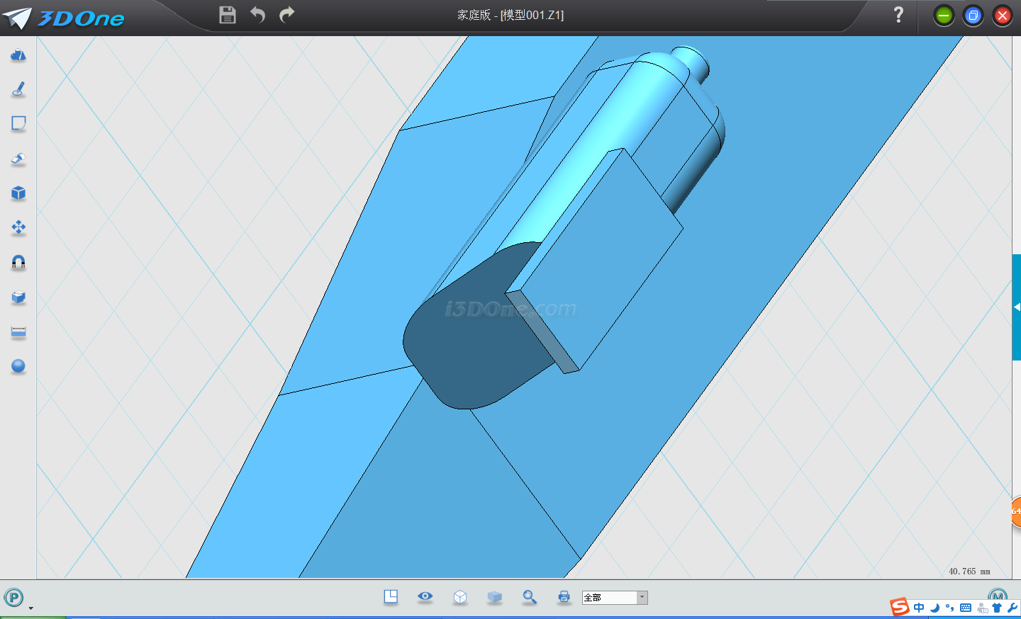Open the help question mark

(x=898, y=15)
